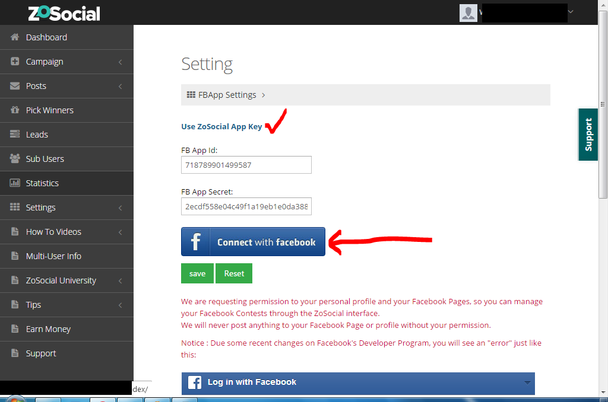
Task: Click the Use ZoSocial App Key link
Action: tap(221, 127)
